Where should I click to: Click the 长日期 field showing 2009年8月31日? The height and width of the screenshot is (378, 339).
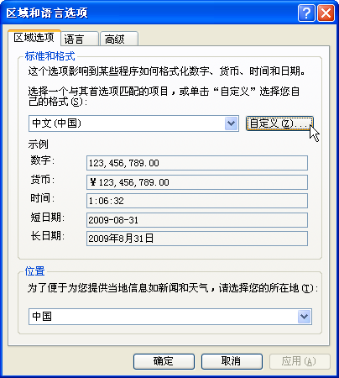pos(197,239)
